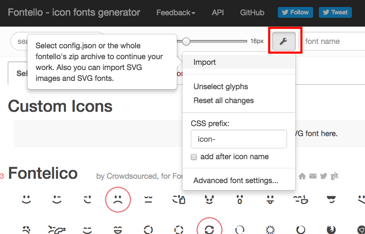Select the tongue-out face glyph
The width and height of the screenshot is (365, 234).
pyautogui.click(x=270, y=199)
